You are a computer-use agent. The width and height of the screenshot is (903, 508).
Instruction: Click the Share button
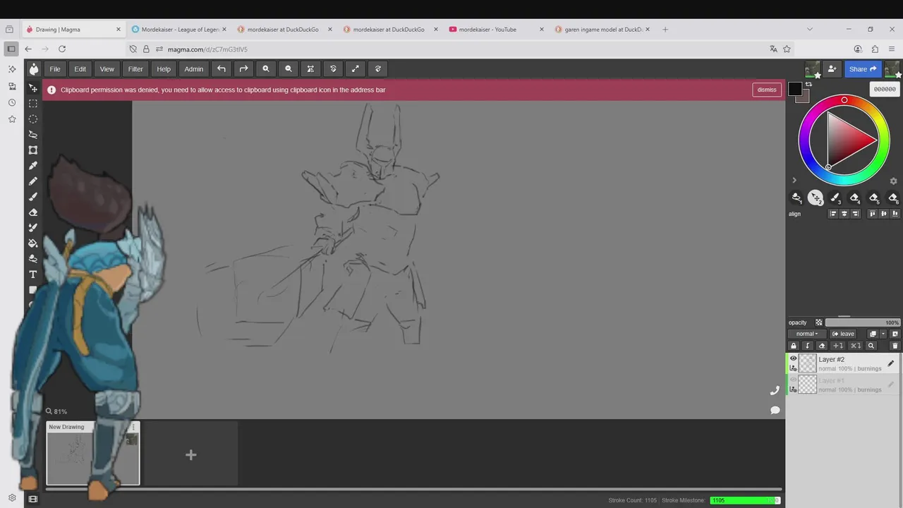click(862, 68)
